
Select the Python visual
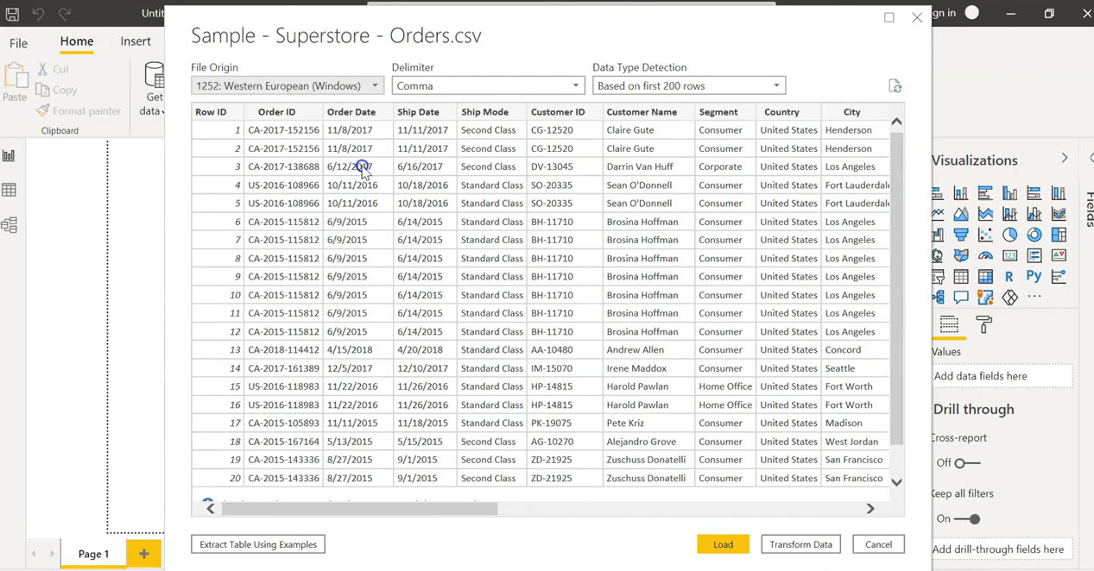point(1034,277)
